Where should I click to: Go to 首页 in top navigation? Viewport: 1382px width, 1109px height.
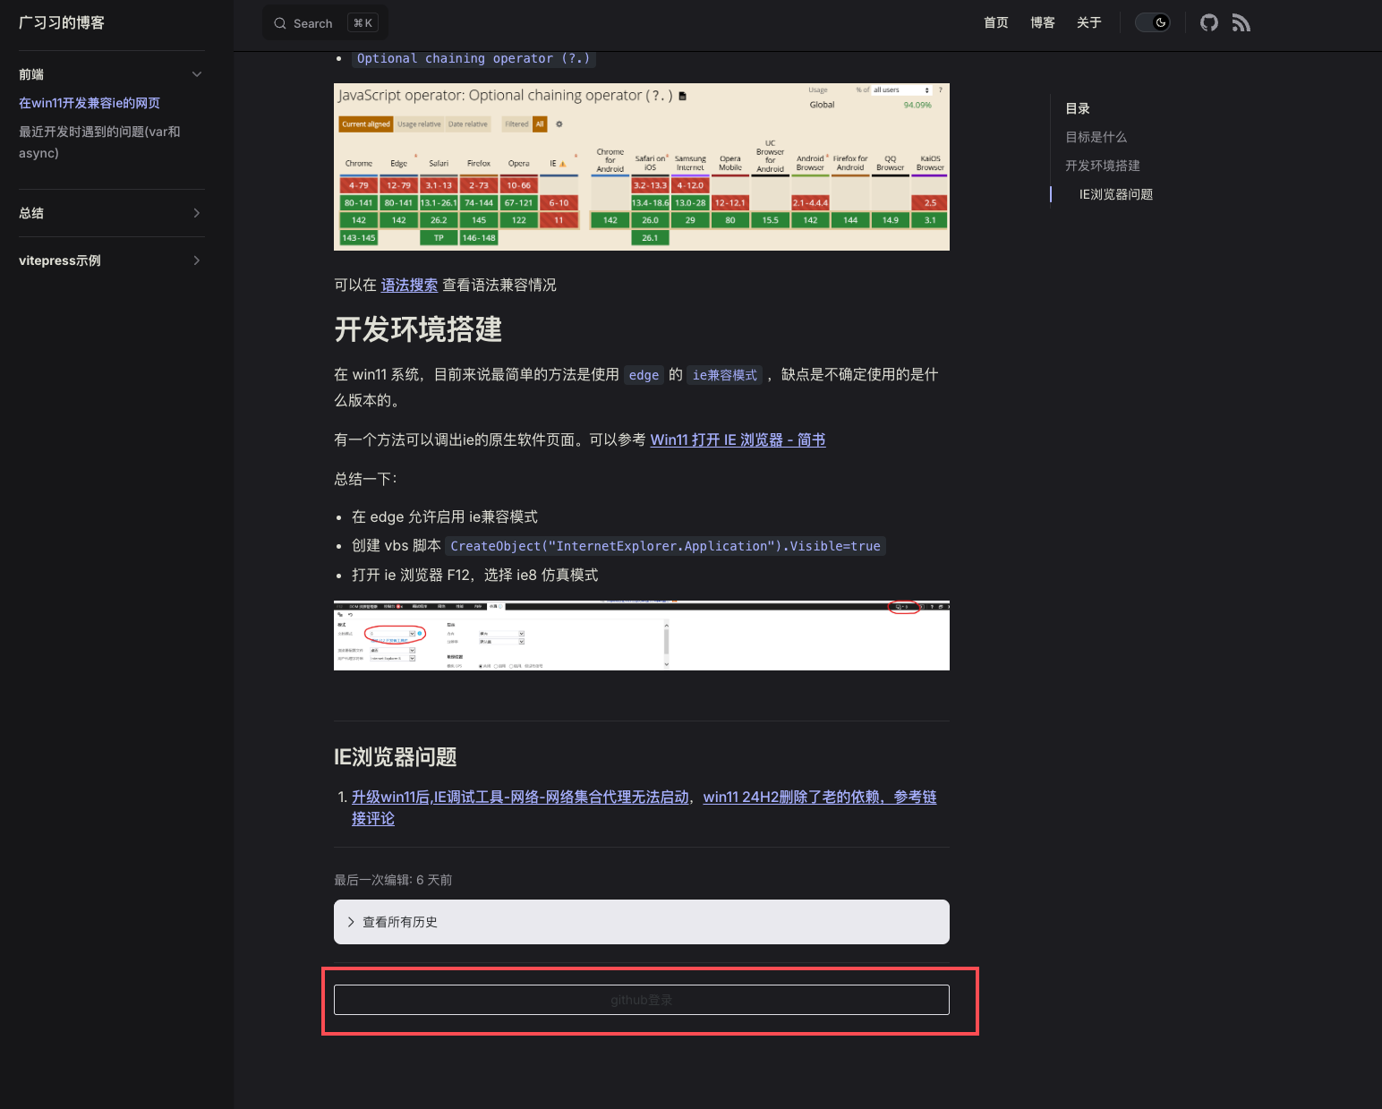coord(995,23)
